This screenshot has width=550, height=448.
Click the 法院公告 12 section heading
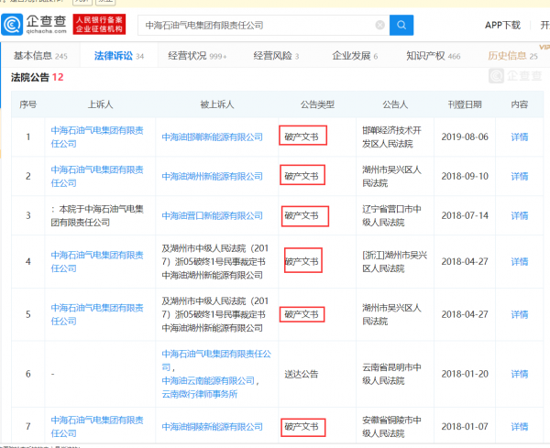(38, 77)
